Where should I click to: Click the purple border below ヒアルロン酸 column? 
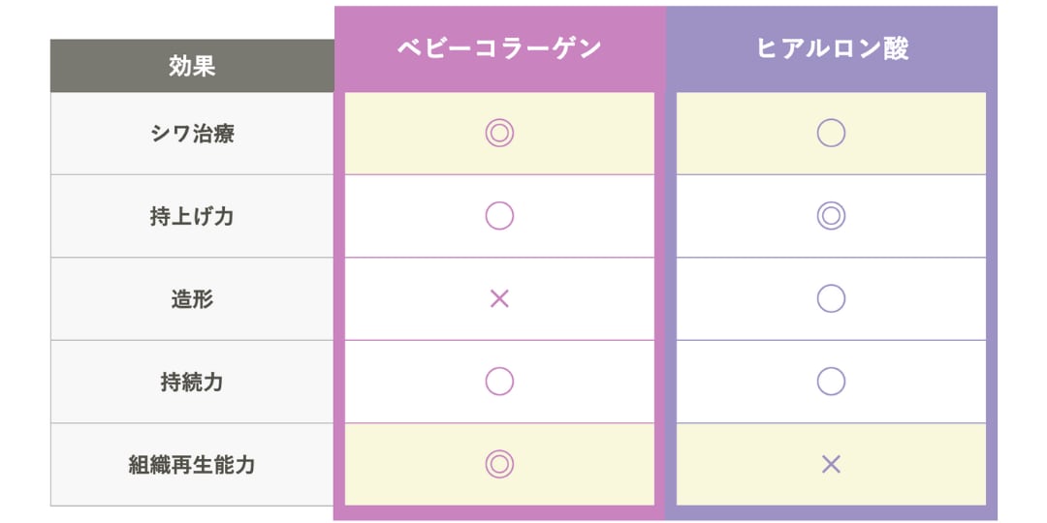(x=831, y=513)
